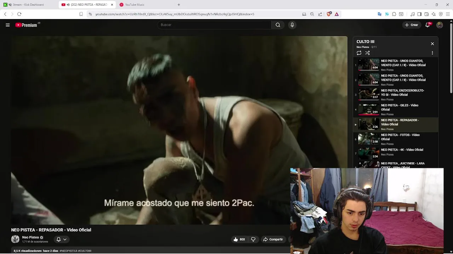Click the #CULTOIII hashtag link
453x254 pixels.
pyautogui.click(x=85, y=251)
